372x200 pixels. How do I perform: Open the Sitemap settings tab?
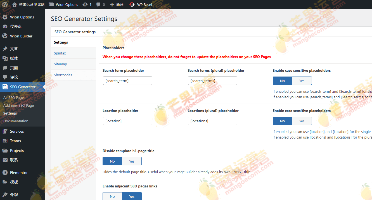60,64
